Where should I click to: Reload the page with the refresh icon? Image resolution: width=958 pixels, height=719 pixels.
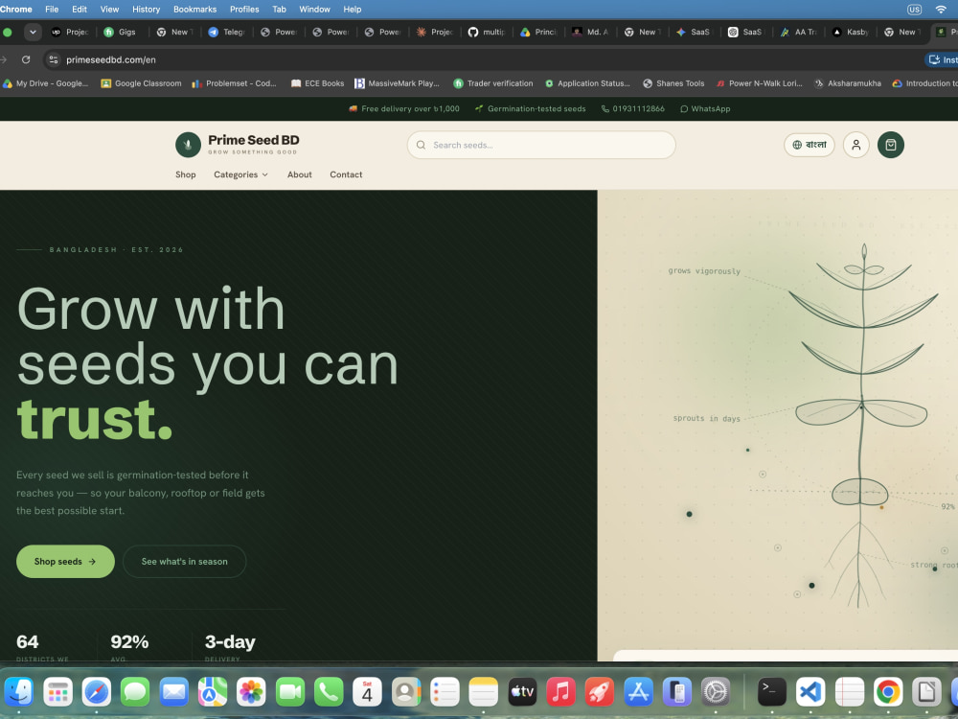tap(26, 59)
